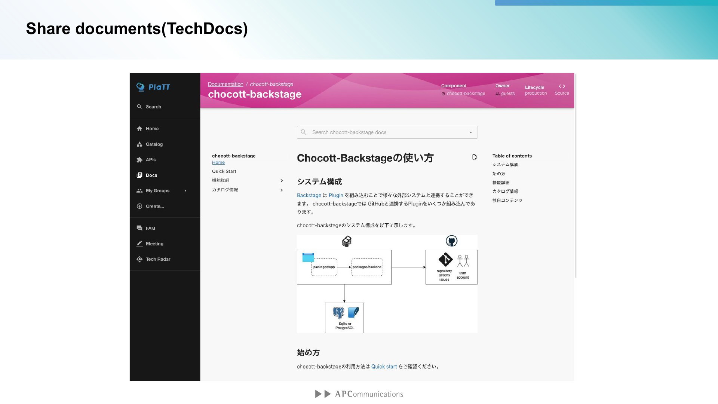The width and height of the screenshot is (718, 404).
Task: Click the Meeting pencil icon
Action: pyautogui.click(x=139, y=244)
